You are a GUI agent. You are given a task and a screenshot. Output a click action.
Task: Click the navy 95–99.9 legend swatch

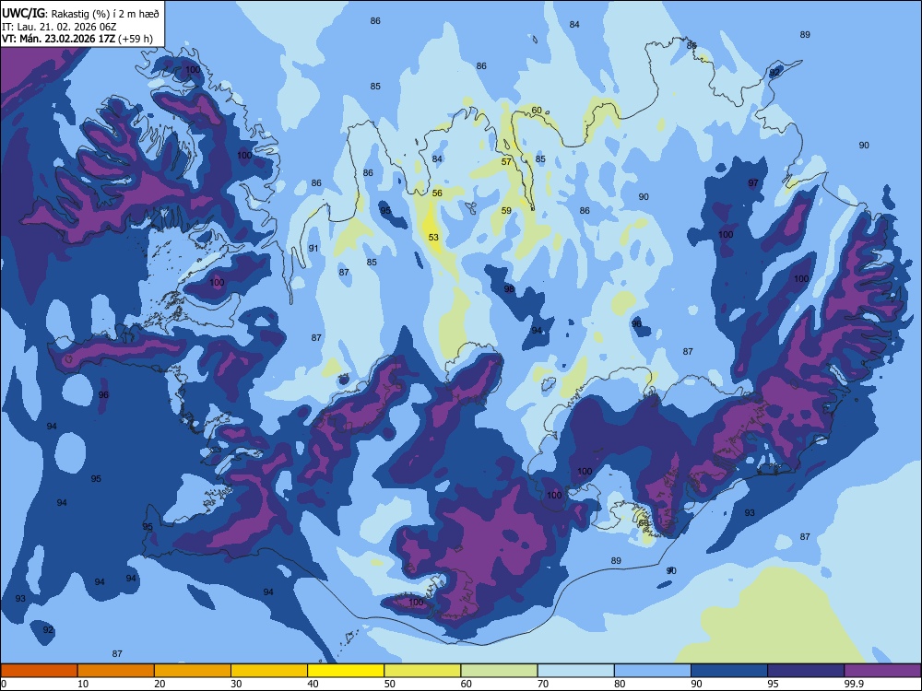(806, 671)
